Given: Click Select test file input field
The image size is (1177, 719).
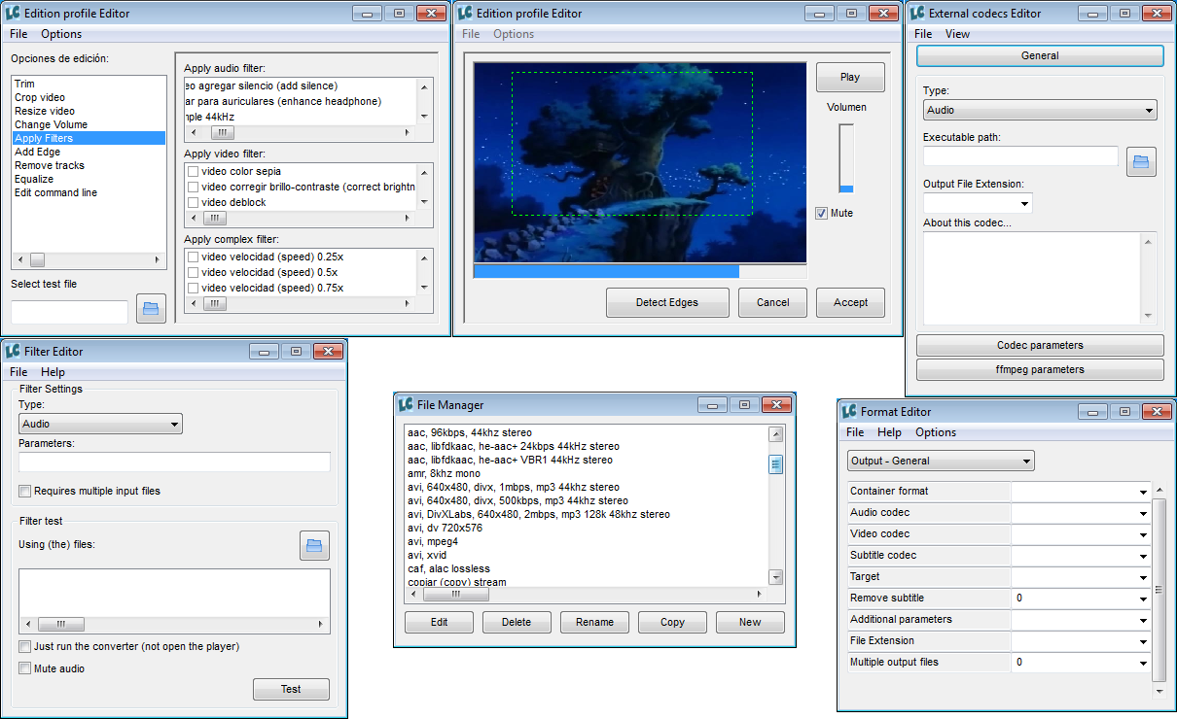Looking at the screenshot, I should [x=70, y=312].
